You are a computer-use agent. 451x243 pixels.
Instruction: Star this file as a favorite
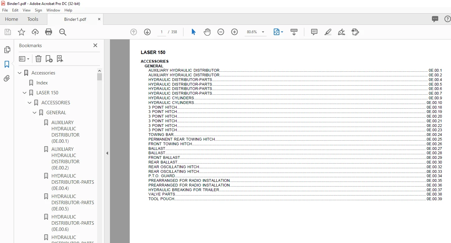click(21, 32)
